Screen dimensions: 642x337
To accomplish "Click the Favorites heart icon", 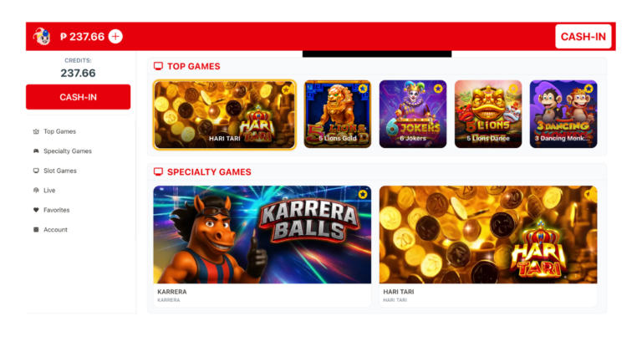I will coord(36,210).
